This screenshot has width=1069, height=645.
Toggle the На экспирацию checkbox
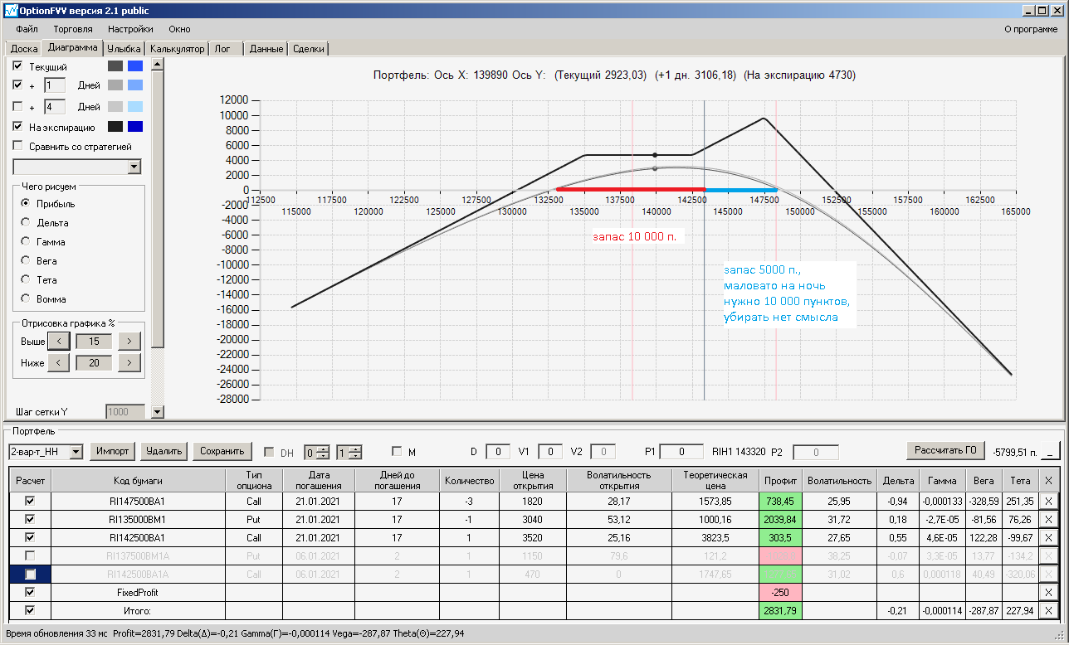[17, 127]
